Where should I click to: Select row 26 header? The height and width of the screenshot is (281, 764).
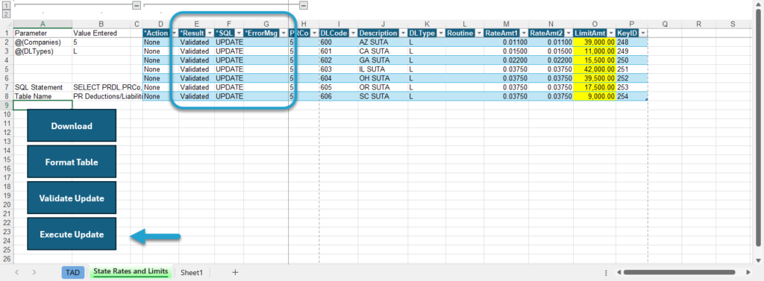6,259
